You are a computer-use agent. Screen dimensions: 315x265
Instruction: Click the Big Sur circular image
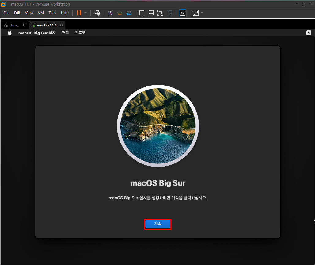(x=158, y=126)
